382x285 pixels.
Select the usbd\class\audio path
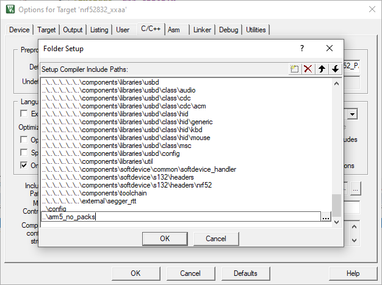[x=119, y=90]
